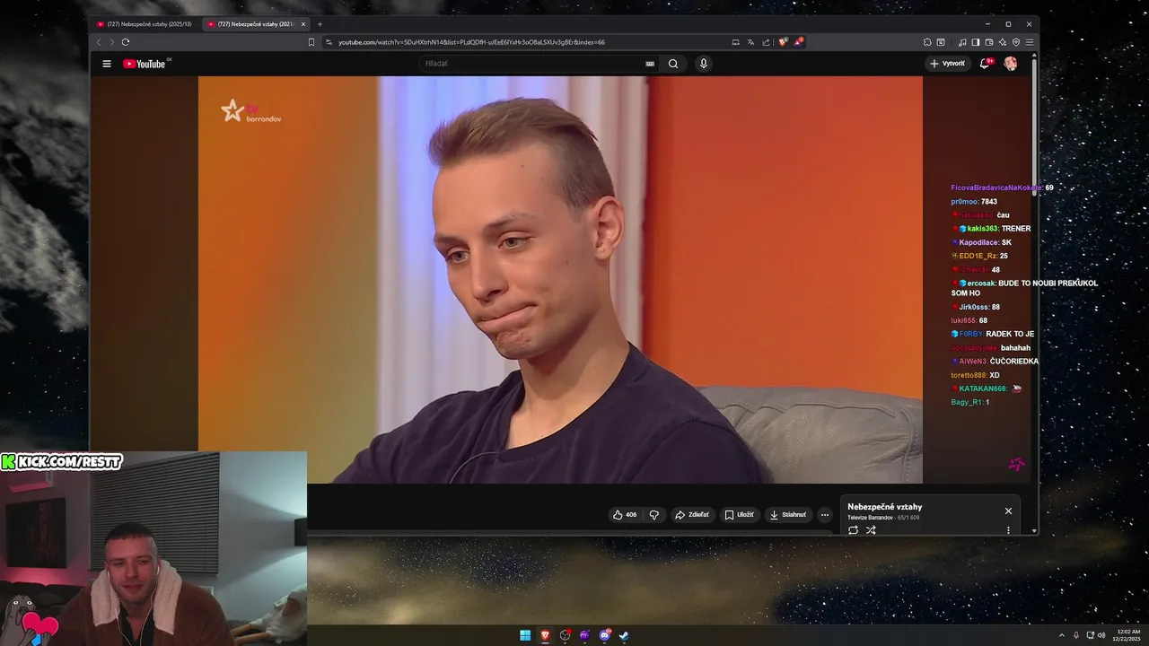Click the taskbar volume speaker icon

[x=1101, y=635]
